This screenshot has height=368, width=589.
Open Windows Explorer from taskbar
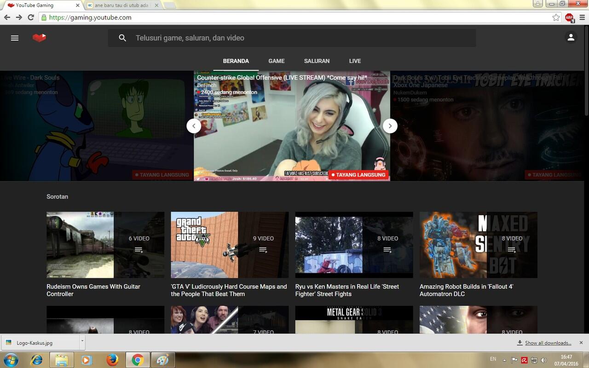click(x=62, y=360)
